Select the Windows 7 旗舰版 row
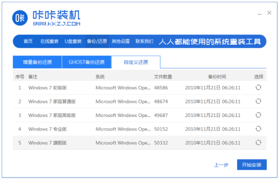Image resolution: width=279 pixels, height=179 pixels. pos(124,143)
